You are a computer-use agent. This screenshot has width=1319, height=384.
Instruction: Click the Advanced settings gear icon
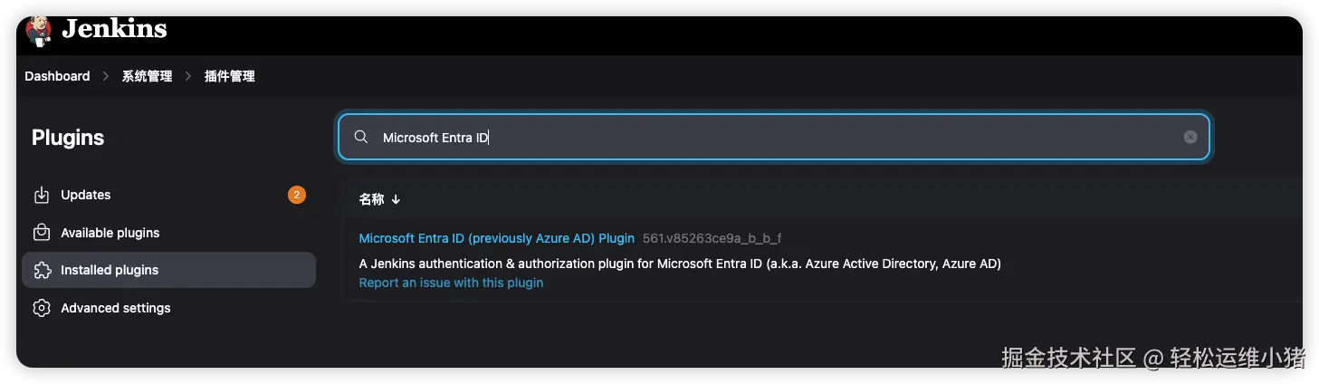pyautogui.click(x=42, y=308)
